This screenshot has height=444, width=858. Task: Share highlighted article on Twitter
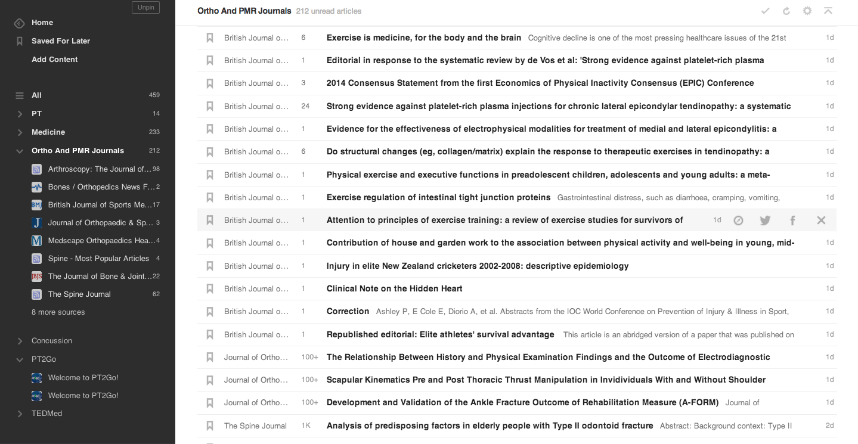point(765,221)
